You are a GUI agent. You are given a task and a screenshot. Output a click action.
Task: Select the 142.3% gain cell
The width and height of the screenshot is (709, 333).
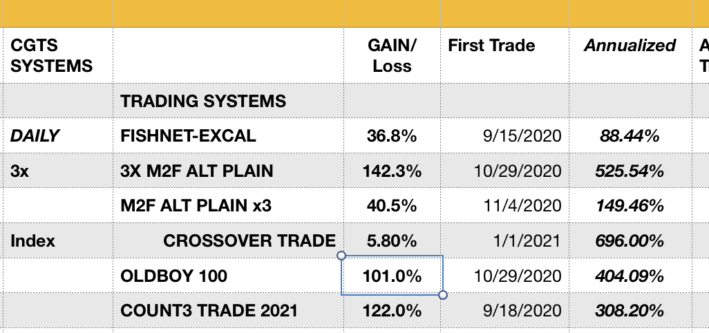[x=392, y=171]
